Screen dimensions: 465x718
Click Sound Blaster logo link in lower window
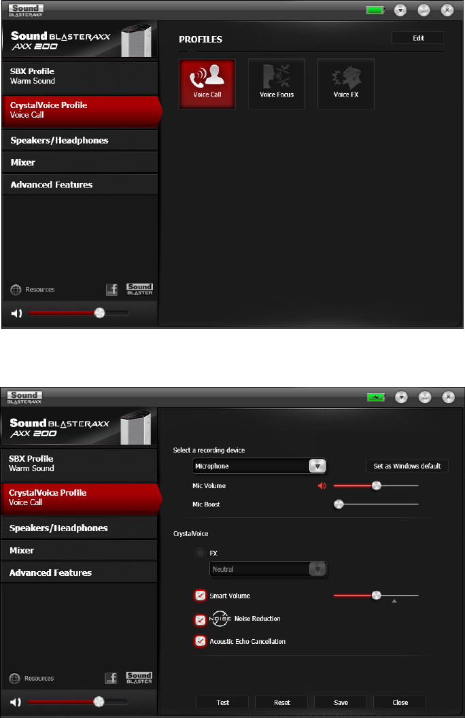(139, 678)
